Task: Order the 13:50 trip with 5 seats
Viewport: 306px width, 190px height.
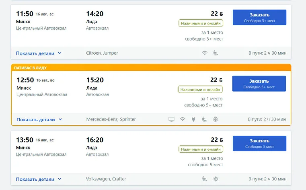Action: (x=259, y=143)
